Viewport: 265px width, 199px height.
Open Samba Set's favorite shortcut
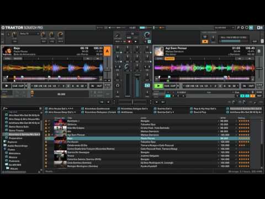click(x=165, y=108)
